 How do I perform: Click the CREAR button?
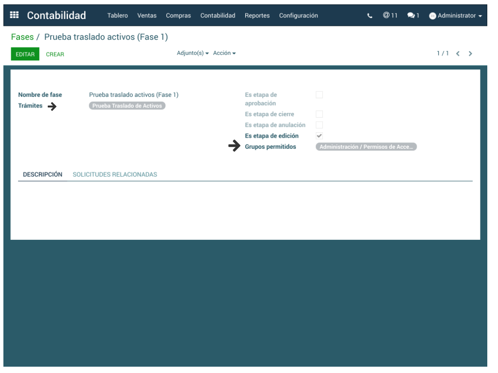tap(55, 54)
